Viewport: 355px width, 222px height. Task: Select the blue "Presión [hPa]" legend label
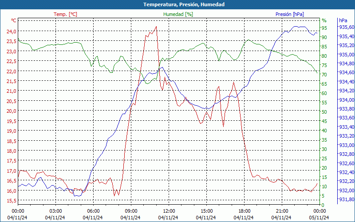tap(290, 14)
